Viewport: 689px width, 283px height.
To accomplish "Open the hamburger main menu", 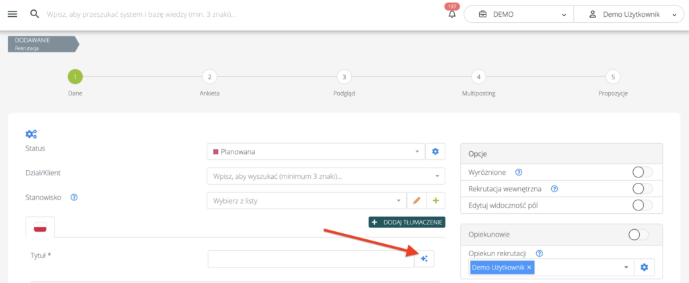I will point(11,14).
